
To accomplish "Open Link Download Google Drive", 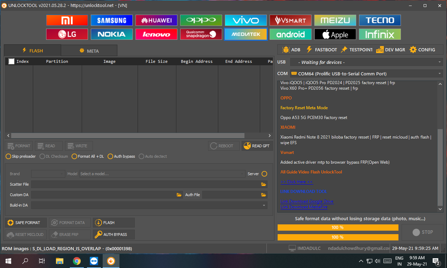I will [307, 201].
